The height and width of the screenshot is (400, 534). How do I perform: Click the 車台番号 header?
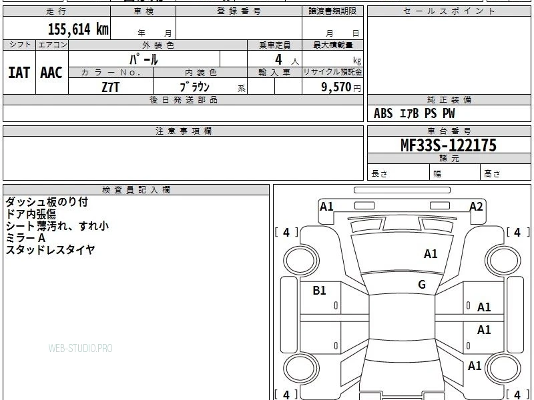(449, 131)
